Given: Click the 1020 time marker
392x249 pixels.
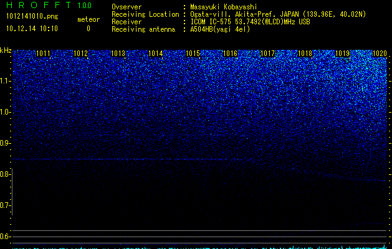Looking at the screenshot, I should point(380,54).
